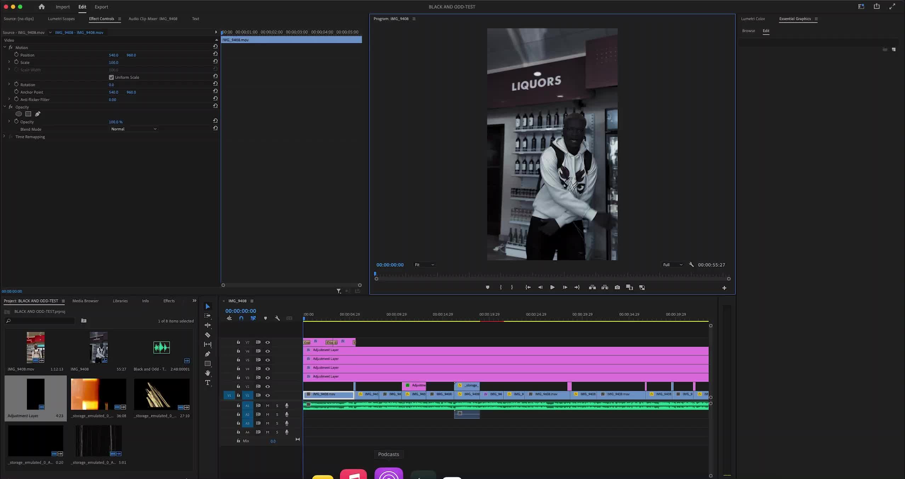Select the Type tool

[x=207, y=383]
